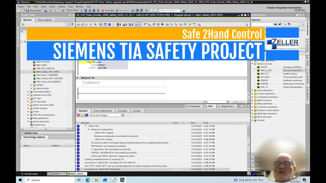Click the Search in project field

(169, 10)
